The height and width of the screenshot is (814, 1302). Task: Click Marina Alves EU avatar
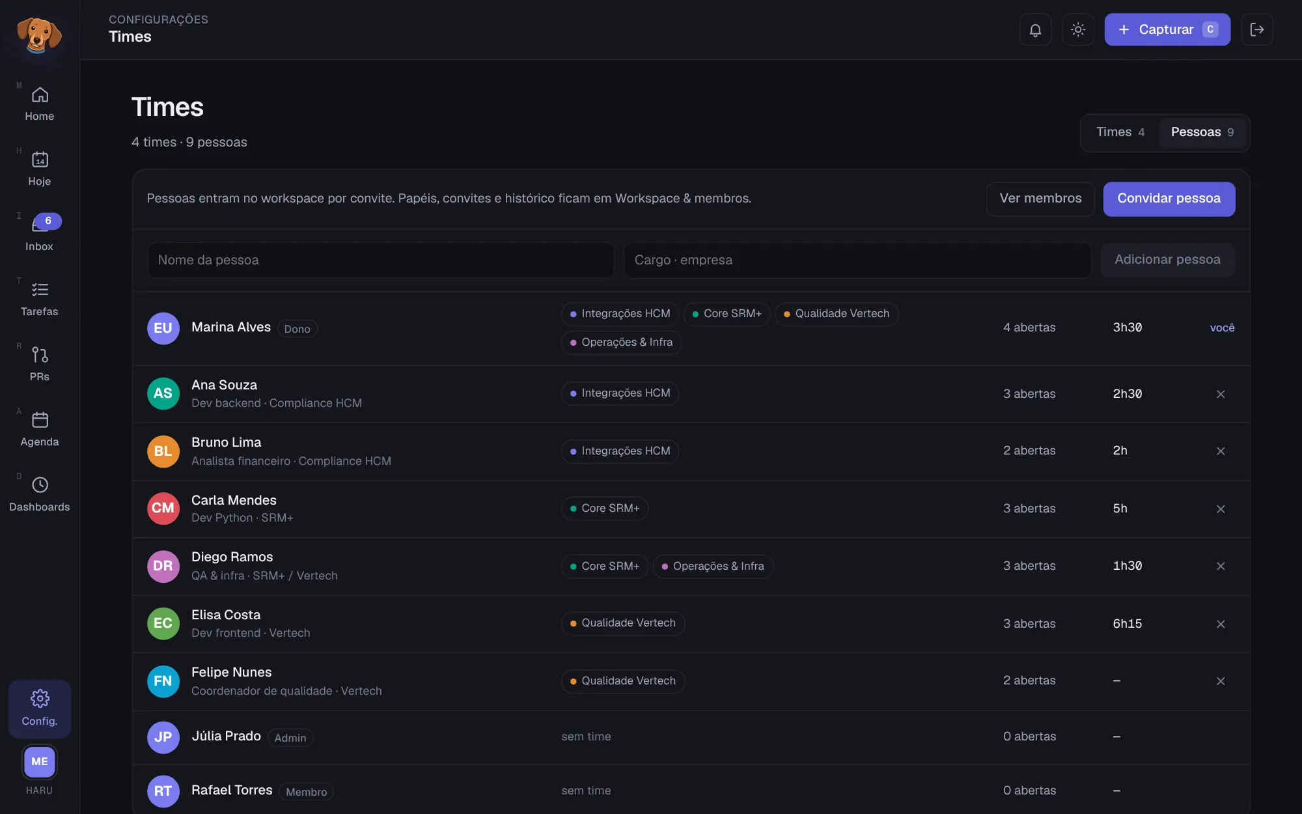[163, 328]
